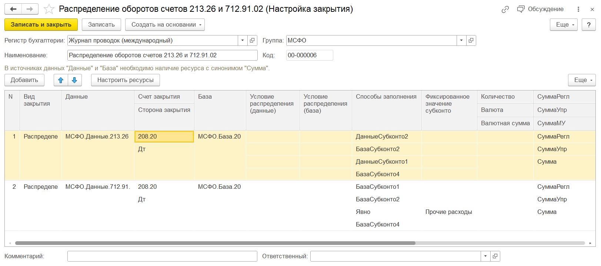
Task: Open the Создать на основании menu
Action: pyautogui.click(x=164, y=25)
